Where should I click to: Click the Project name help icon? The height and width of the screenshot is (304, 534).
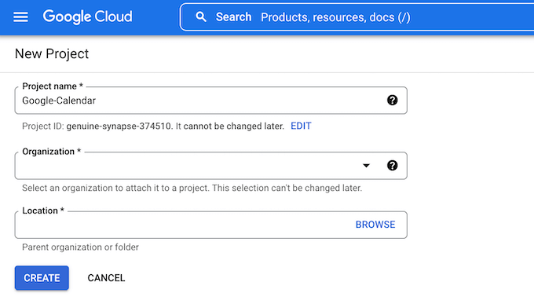click(393, 101)
